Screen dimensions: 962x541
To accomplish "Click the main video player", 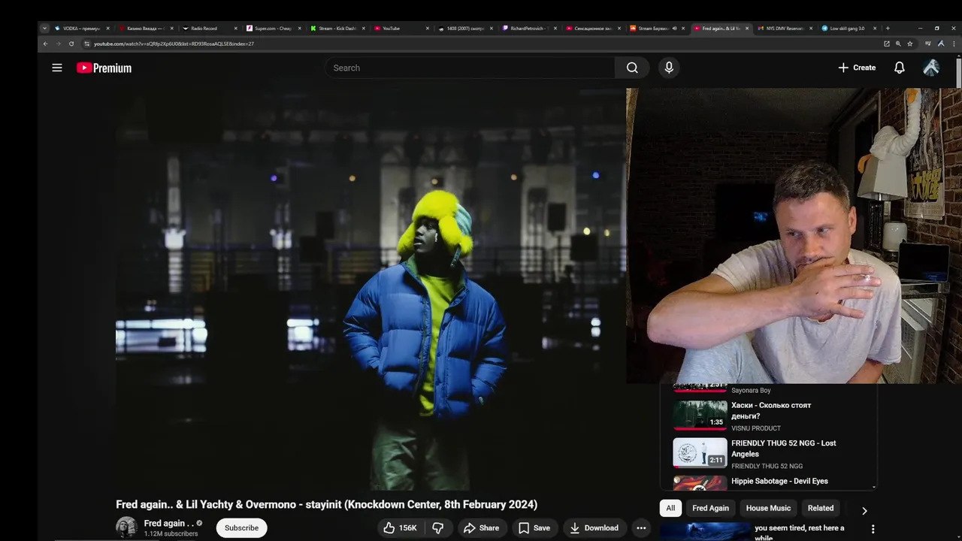I will pyautogui.click(x=371, y=289).
